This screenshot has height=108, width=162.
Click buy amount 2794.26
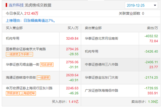pyautogui.click(x=72, y=49)
